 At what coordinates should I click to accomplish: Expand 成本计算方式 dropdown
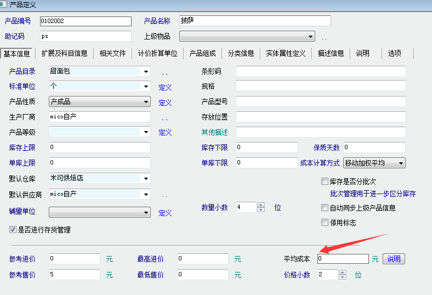point(401,163)
